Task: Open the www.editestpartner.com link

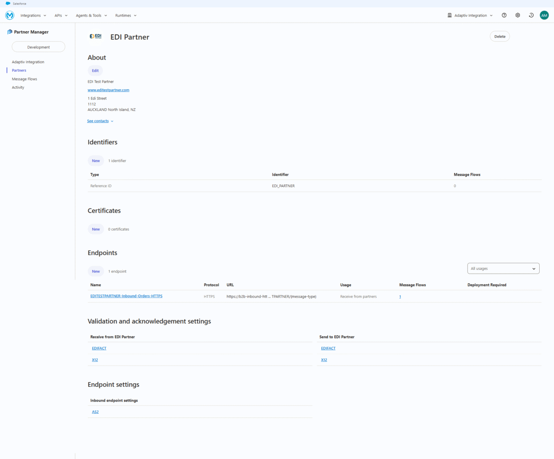Action: (108, 90)
